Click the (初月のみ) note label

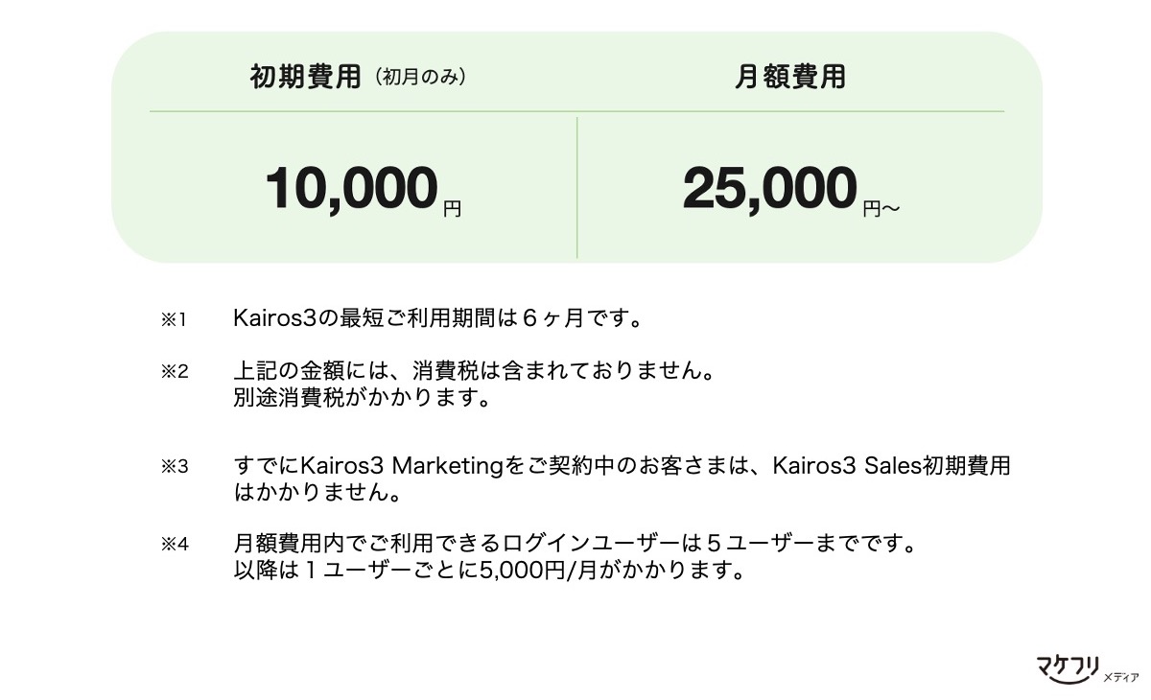[x=420, y=78]
